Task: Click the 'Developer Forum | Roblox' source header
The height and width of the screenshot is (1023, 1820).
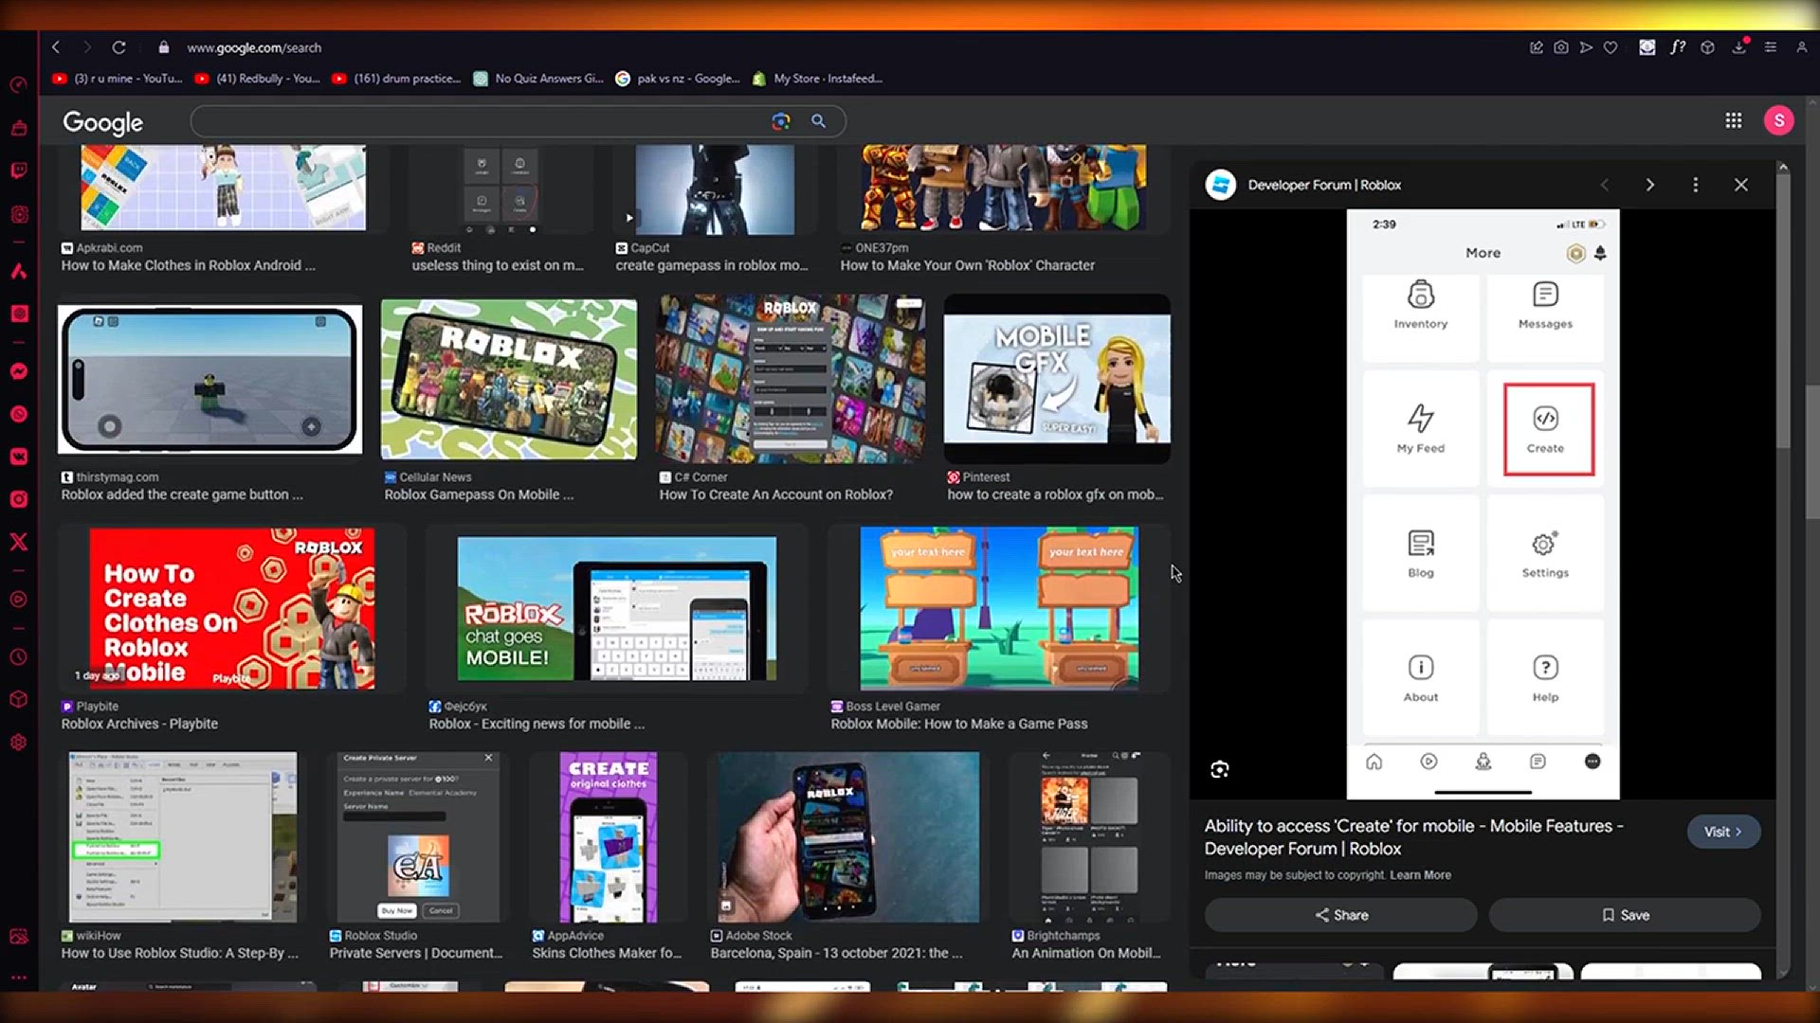Action: coord(1323,185)
